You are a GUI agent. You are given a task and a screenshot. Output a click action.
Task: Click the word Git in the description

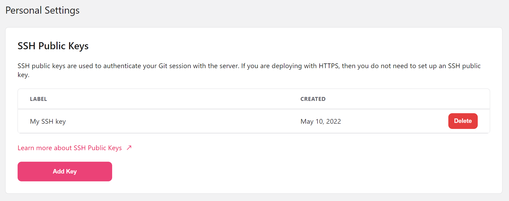pyautogui.click(x=163, y=66)
